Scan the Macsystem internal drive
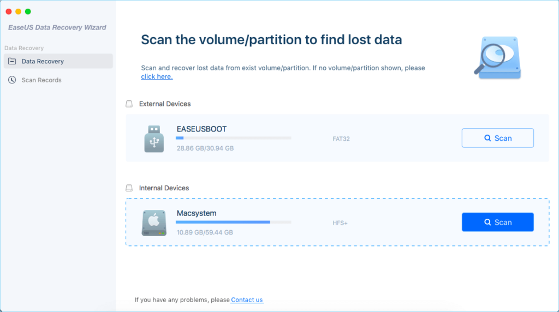The width and height of the screenshot is (559, 312). [x=497, y=222]
